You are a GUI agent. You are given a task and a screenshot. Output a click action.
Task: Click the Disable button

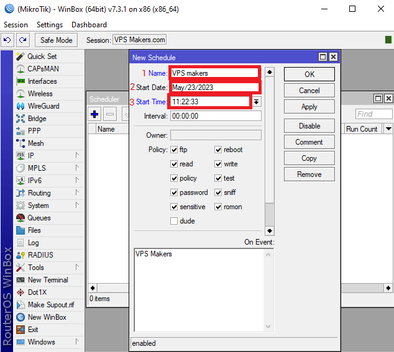(309, 126)
